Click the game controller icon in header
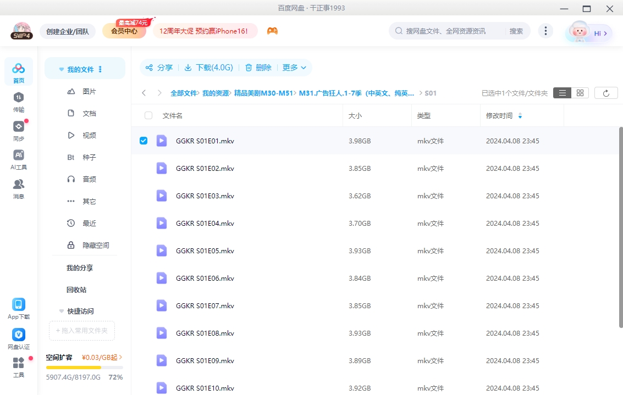The height and width of the screenshot is (395, 623). pyautogui.click(x=272, y=31)
